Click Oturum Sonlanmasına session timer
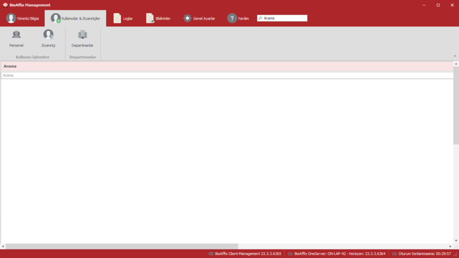 click(x=421, y=254)
